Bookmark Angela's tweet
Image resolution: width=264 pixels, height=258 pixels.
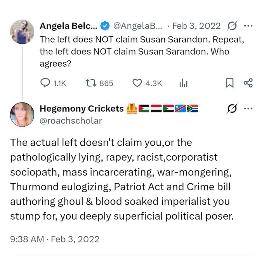[x=229, y=83]
